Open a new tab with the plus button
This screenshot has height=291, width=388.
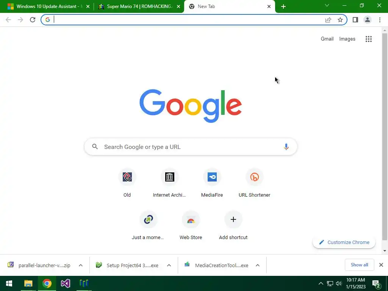coord(283,7)
